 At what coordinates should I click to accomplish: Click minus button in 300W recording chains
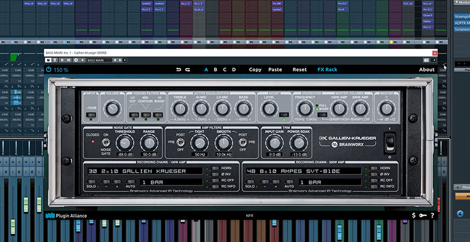[x=265, y=181]
